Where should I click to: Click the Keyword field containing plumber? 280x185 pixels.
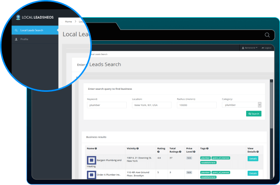pyautogui.click(x=107, y=105)
